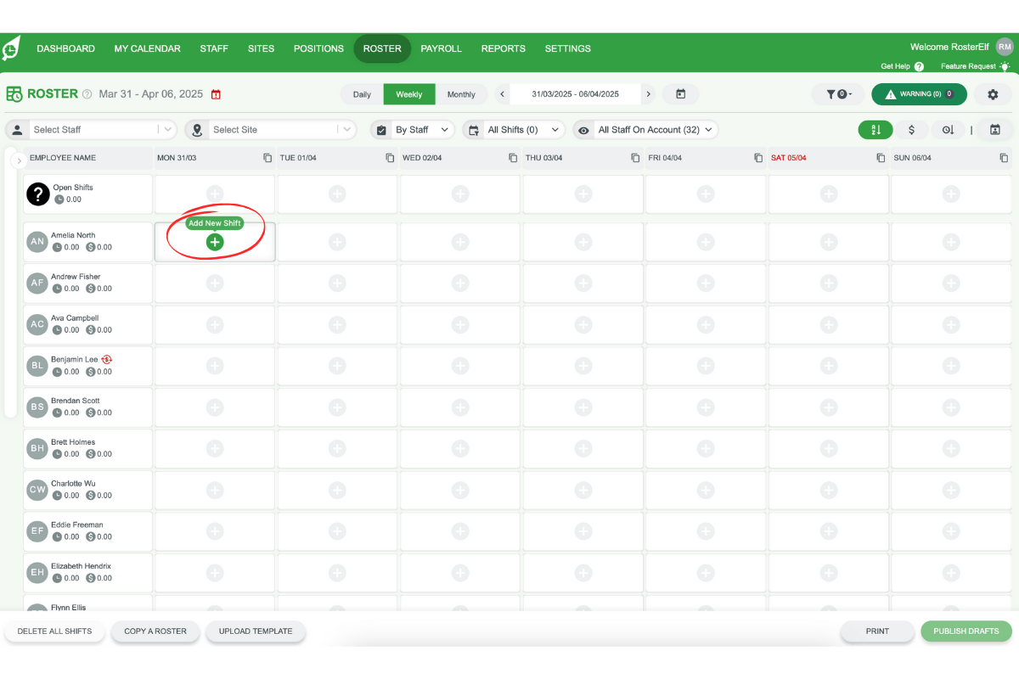Expand the side panel with the chevron arrow
Viewport: 1019px width, 679px height.
(x=19, y=160)
